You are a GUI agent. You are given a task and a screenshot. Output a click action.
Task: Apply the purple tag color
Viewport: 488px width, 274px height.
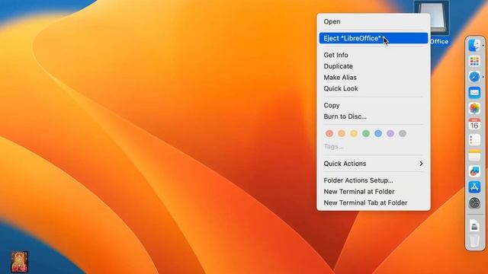click(x=390, y=134)
